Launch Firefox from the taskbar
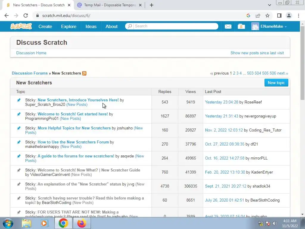The image size is (305, 229). click(x=82, y=223)
